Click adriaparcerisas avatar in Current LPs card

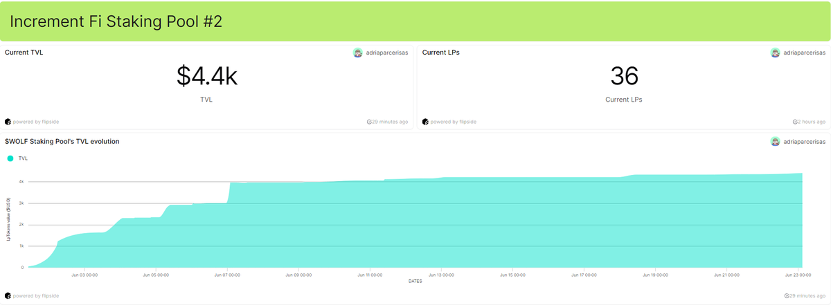[x=776, y=53]
